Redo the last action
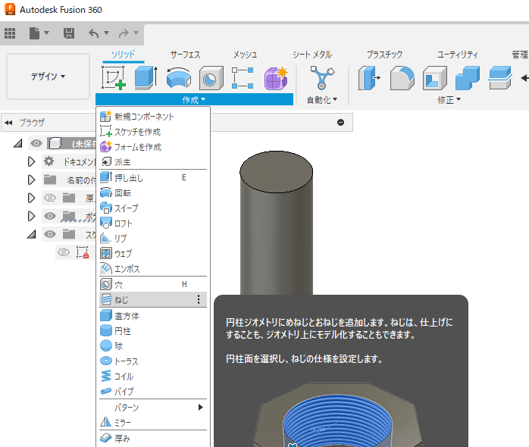This screenshot has height=447, width=529. click(x=124, y=33)
